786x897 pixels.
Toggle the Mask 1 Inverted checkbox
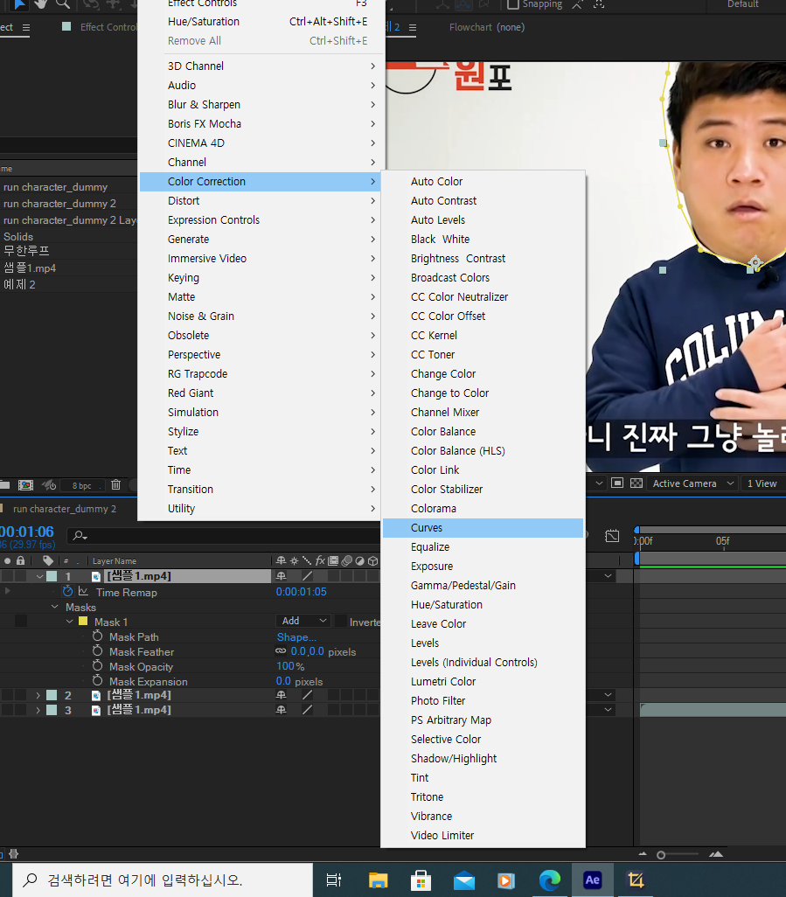(340, 622)
